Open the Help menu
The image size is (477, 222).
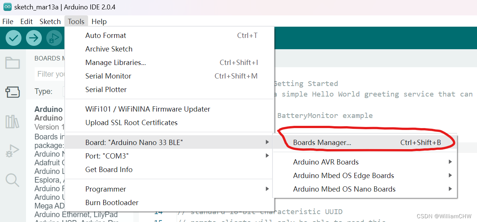point(99,21)
